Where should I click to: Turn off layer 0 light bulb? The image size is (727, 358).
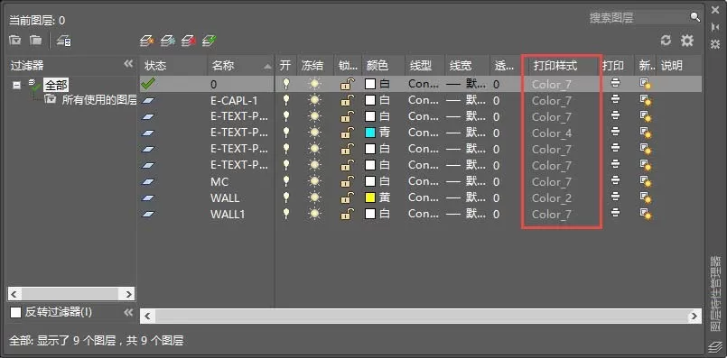[286, 84]
